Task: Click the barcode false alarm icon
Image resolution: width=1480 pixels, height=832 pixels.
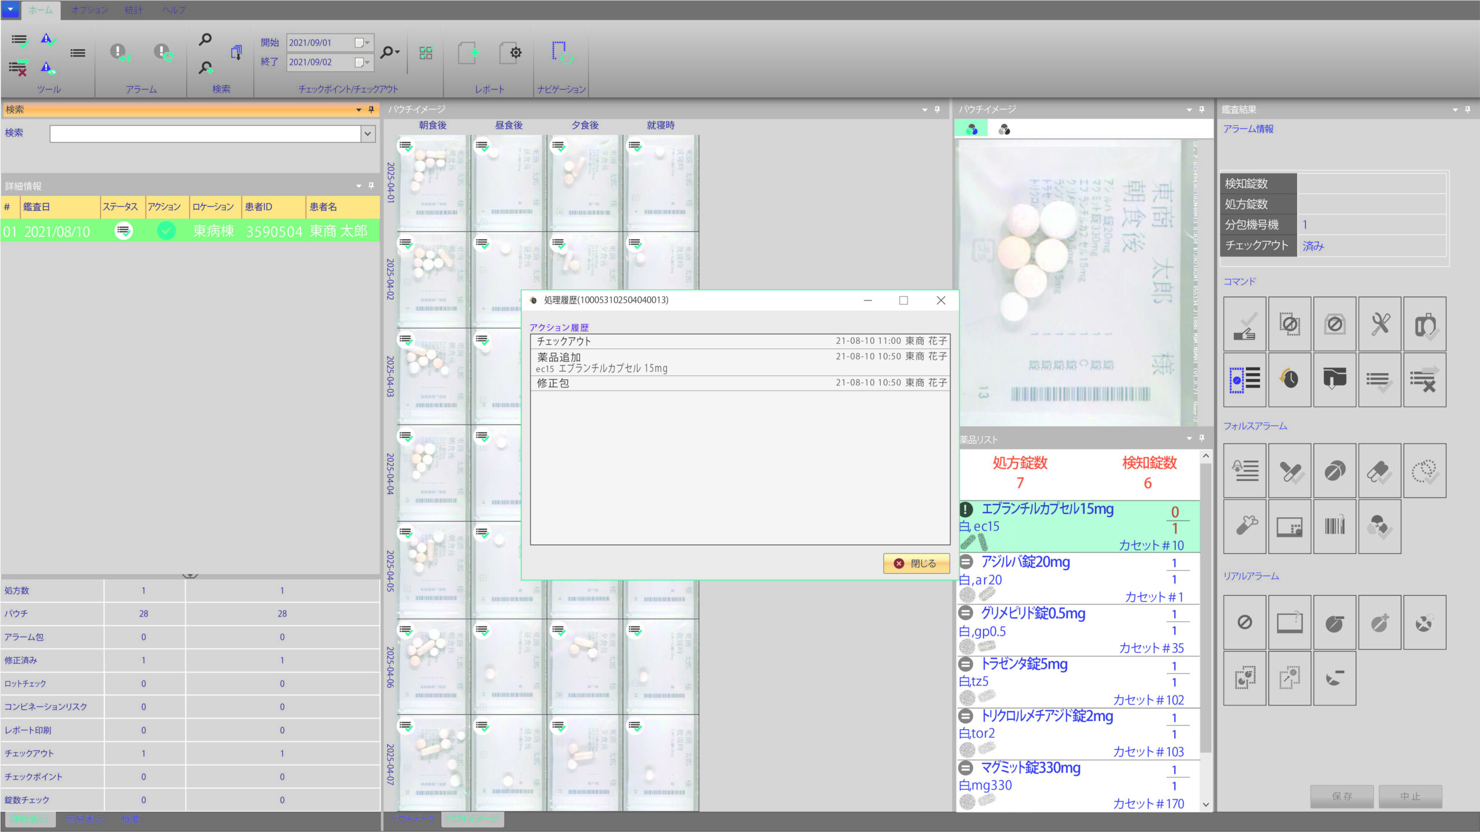Action: point(1334,526)
